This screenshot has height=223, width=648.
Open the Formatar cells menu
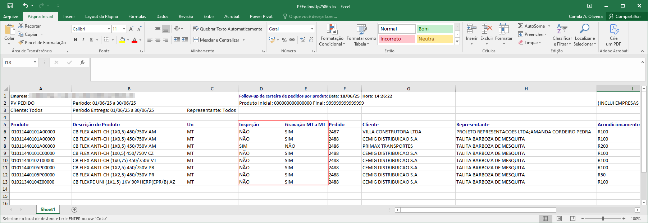tap(504, 35)
